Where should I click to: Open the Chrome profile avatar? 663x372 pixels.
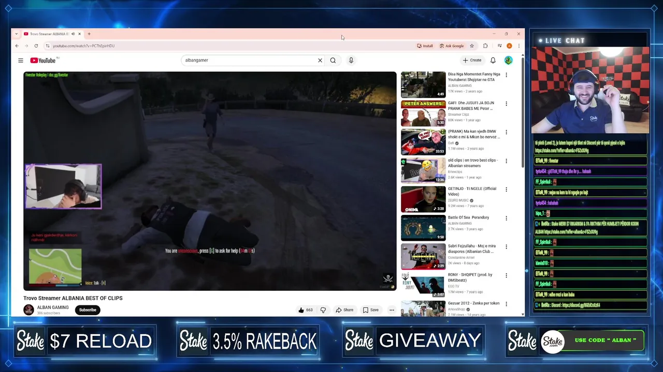pos(510,46)
